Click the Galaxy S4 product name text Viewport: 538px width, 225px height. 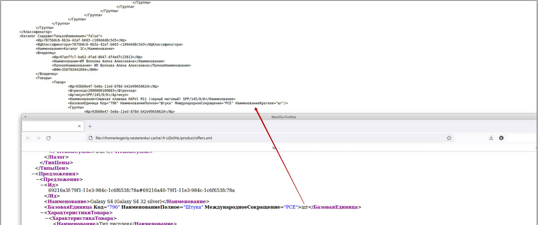(126, 201)
